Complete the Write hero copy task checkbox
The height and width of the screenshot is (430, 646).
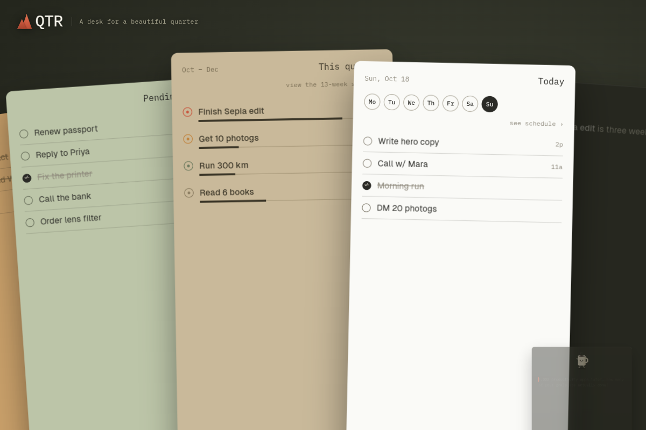pyautogui.click(x=368, y=141)
